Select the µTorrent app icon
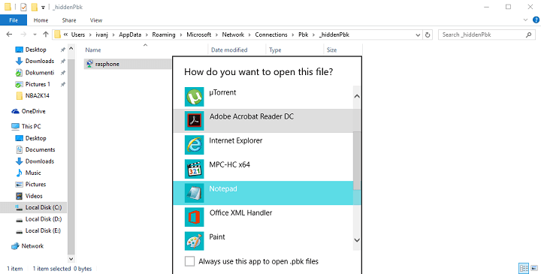 coord(195,97)
